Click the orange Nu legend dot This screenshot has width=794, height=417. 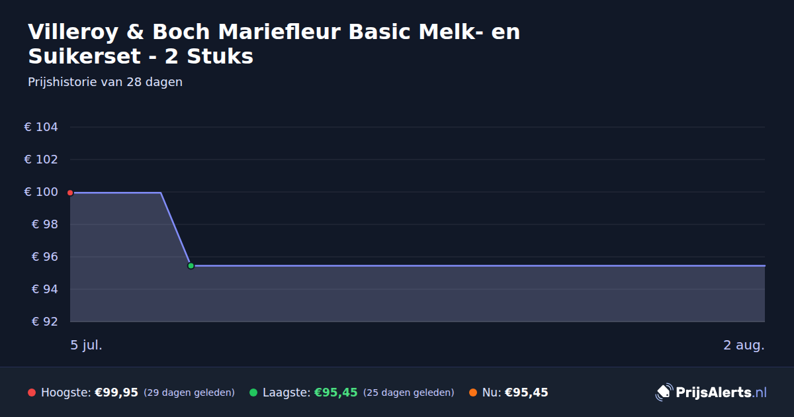(x=473, y=393)
